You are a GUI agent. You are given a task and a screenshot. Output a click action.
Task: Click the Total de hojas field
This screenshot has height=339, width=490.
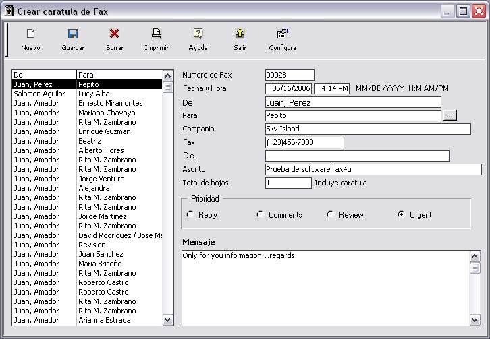point(288,183)
